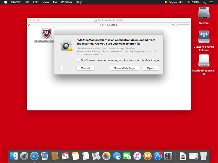Open Spotlight search in the menu bar
218x163 pixels.
coord(204,2)
